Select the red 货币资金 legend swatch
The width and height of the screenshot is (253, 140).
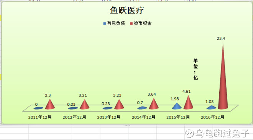tap(131, 23)
